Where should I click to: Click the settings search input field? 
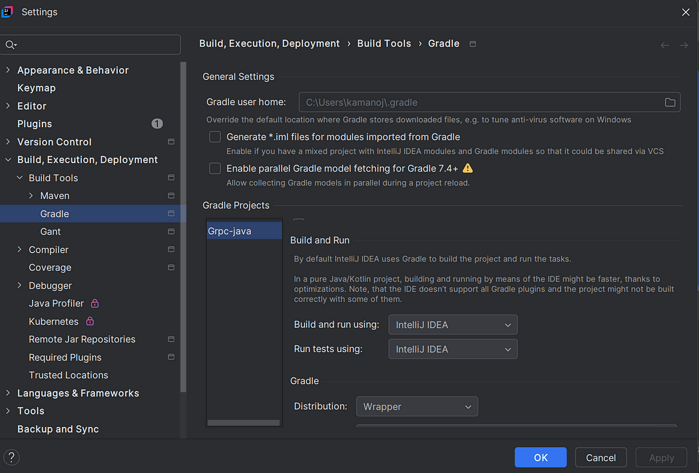[x=91, y=45]
